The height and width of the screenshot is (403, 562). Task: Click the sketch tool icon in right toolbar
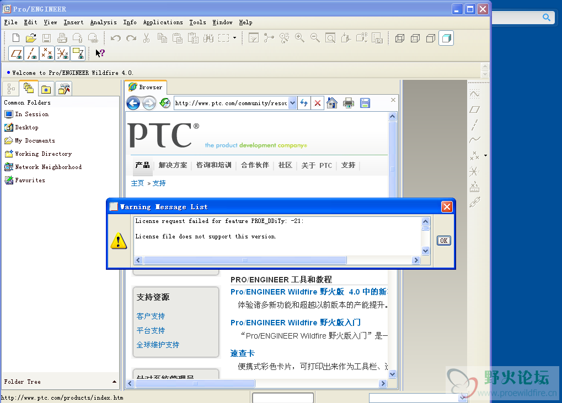point(474,94)
